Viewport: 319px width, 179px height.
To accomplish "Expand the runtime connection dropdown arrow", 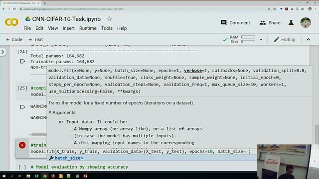I will [x=261, y=39].
